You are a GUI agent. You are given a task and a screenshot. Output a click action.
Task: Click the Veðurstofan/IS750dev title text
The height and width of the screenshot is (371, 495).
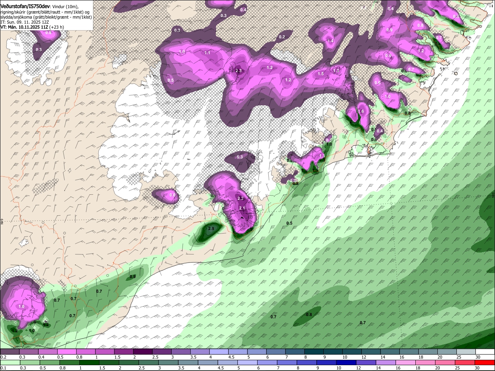pos(24,7)
